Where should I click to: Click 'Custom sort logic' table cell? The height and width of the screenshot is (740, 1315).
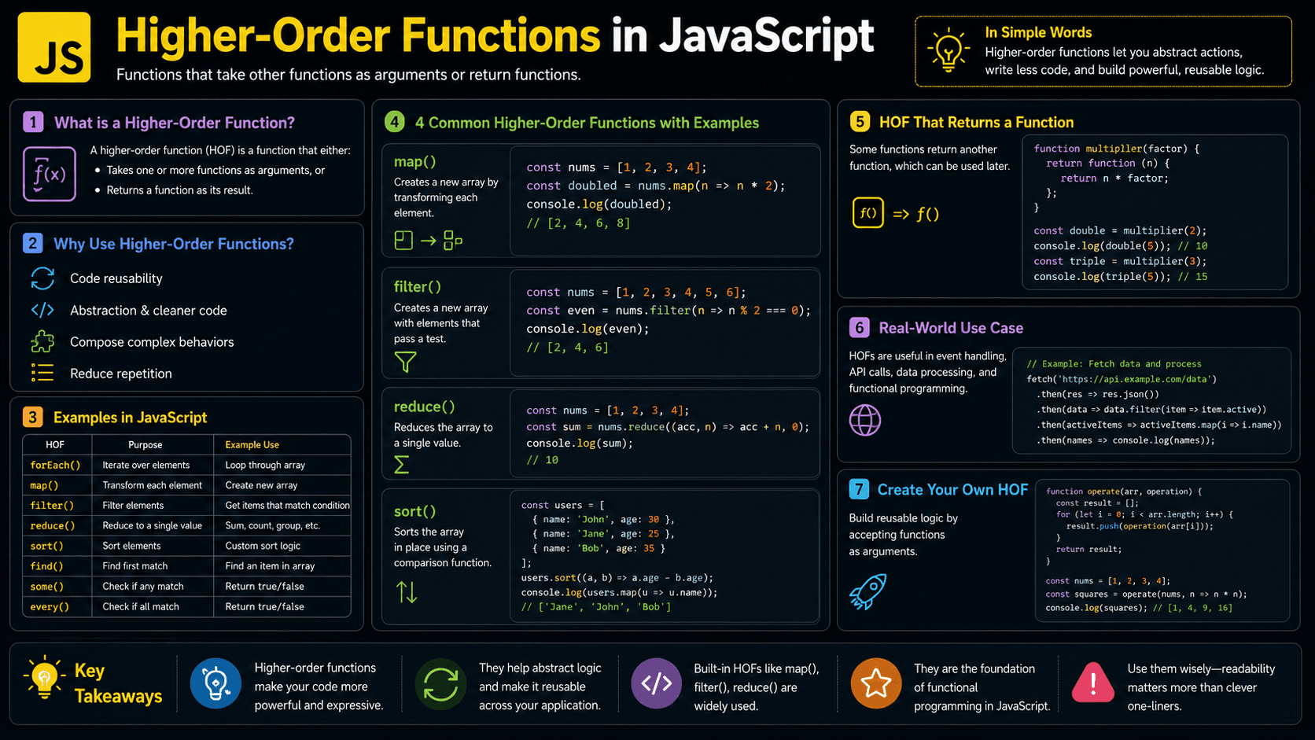263,546
